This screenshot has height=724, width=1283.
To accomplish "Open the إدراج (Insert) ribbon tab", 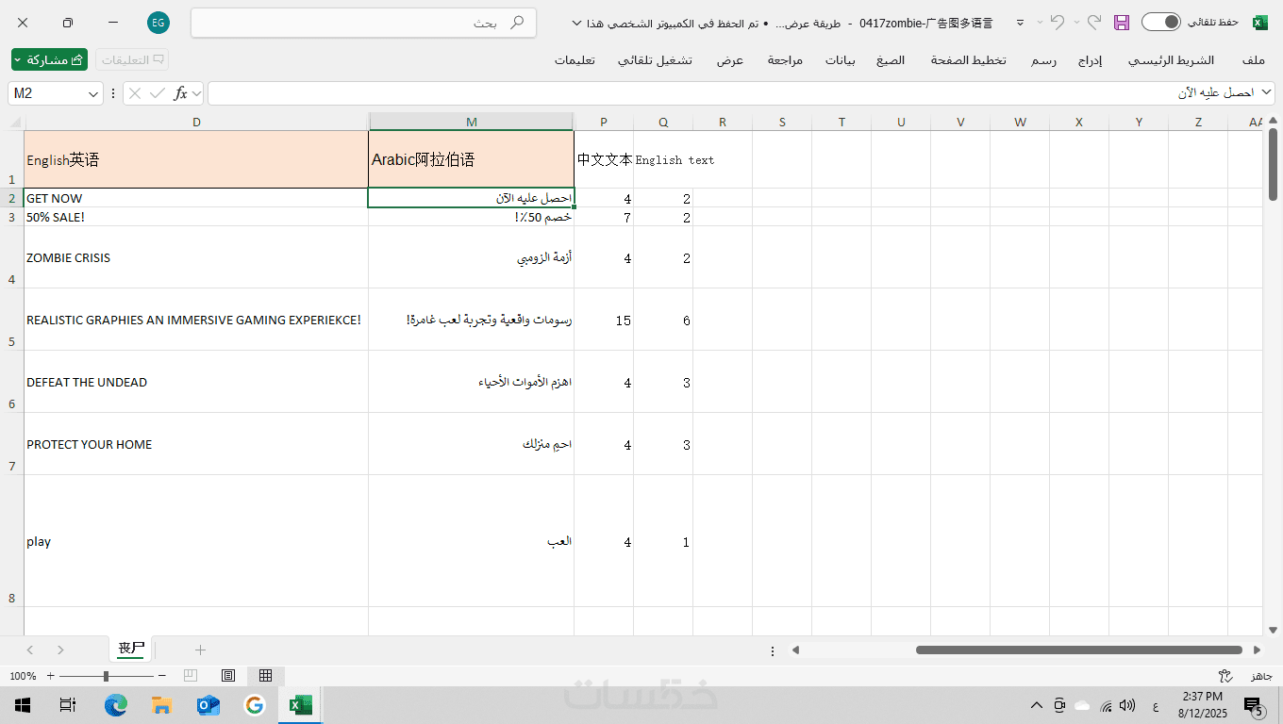I will tap(1090, 60).
